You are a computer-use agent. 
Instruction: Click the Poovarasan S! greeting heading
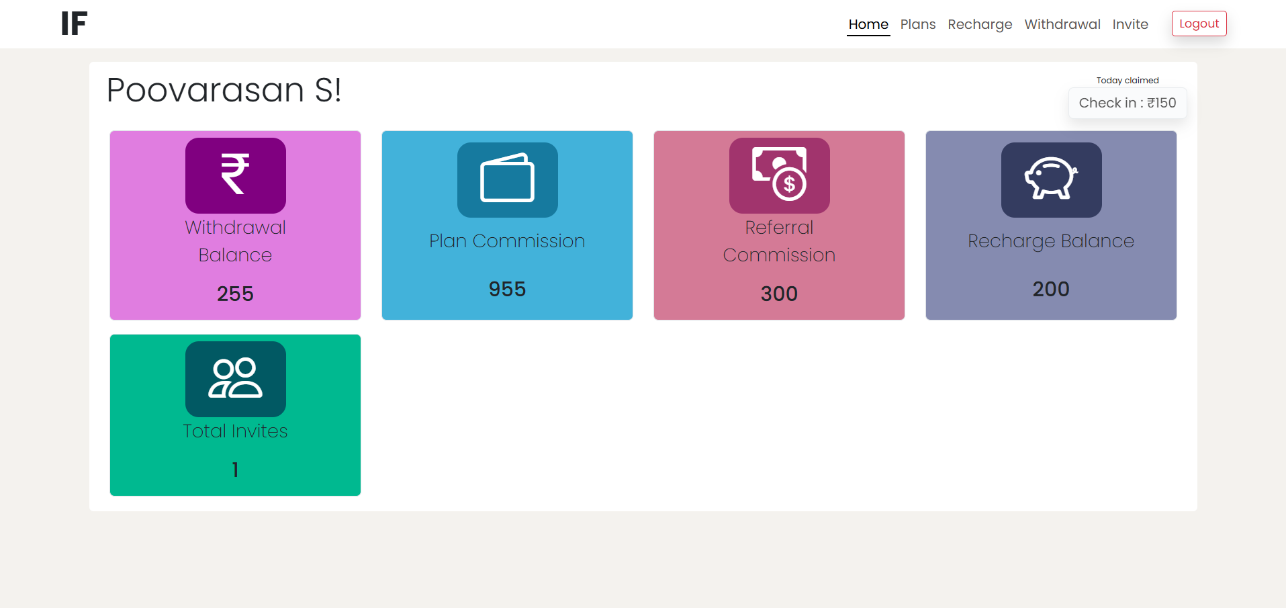pyautogui.click(x=224, y=90)
